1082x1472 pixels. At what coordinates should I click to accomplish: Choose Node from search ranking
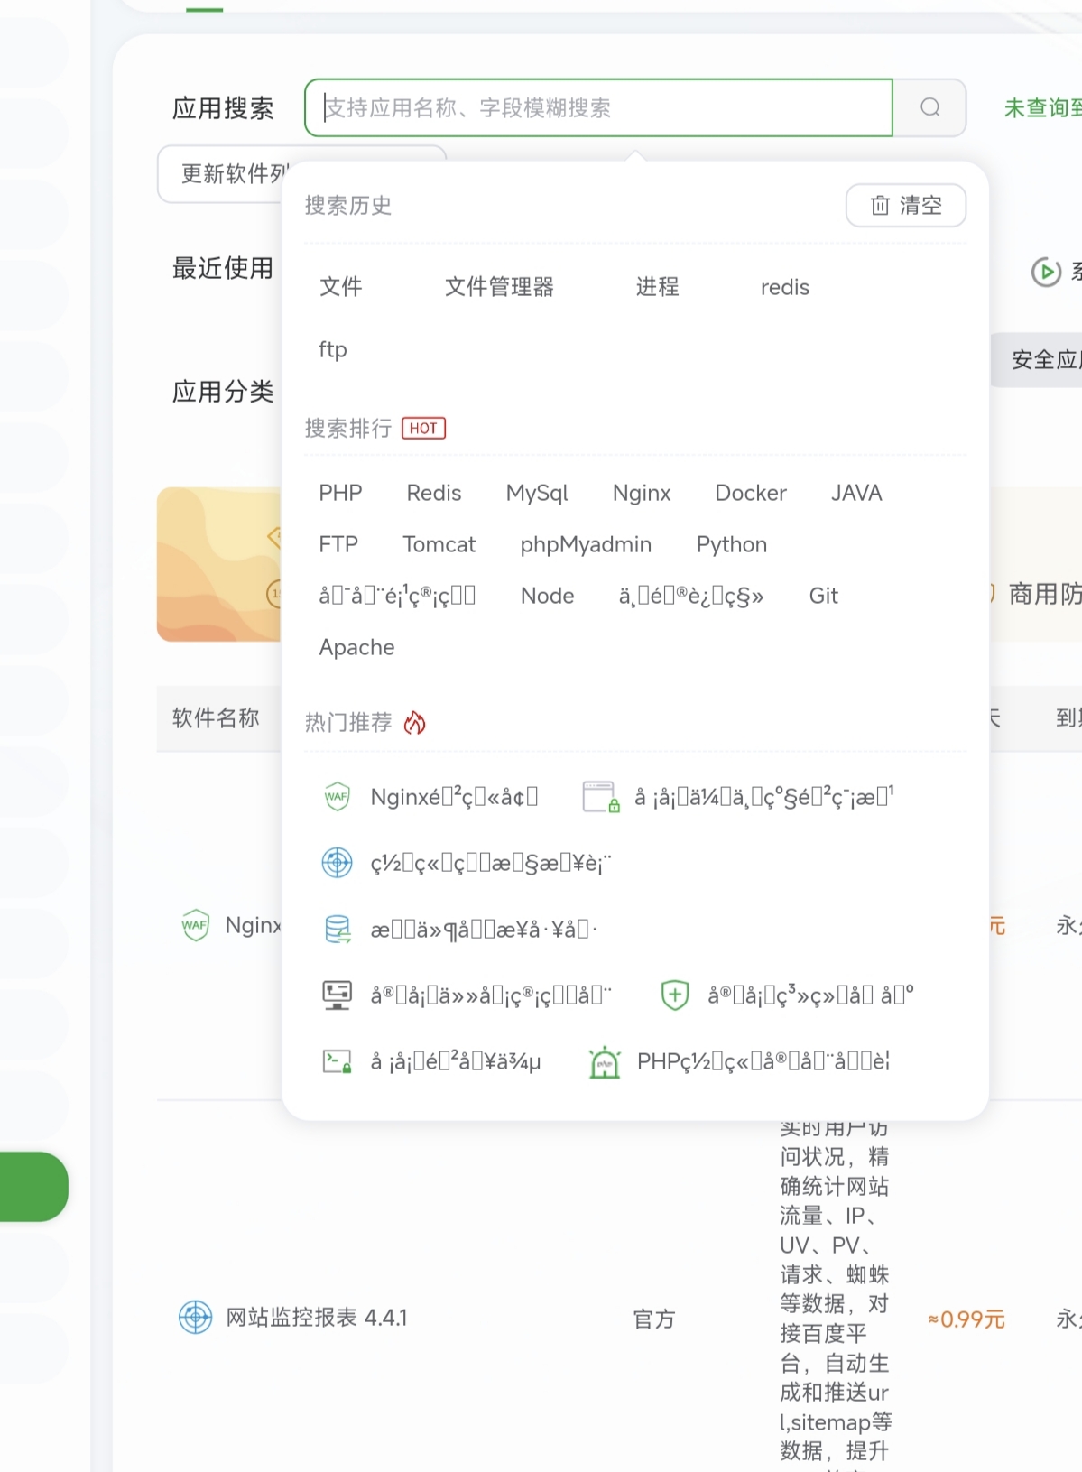click(548, 596)
